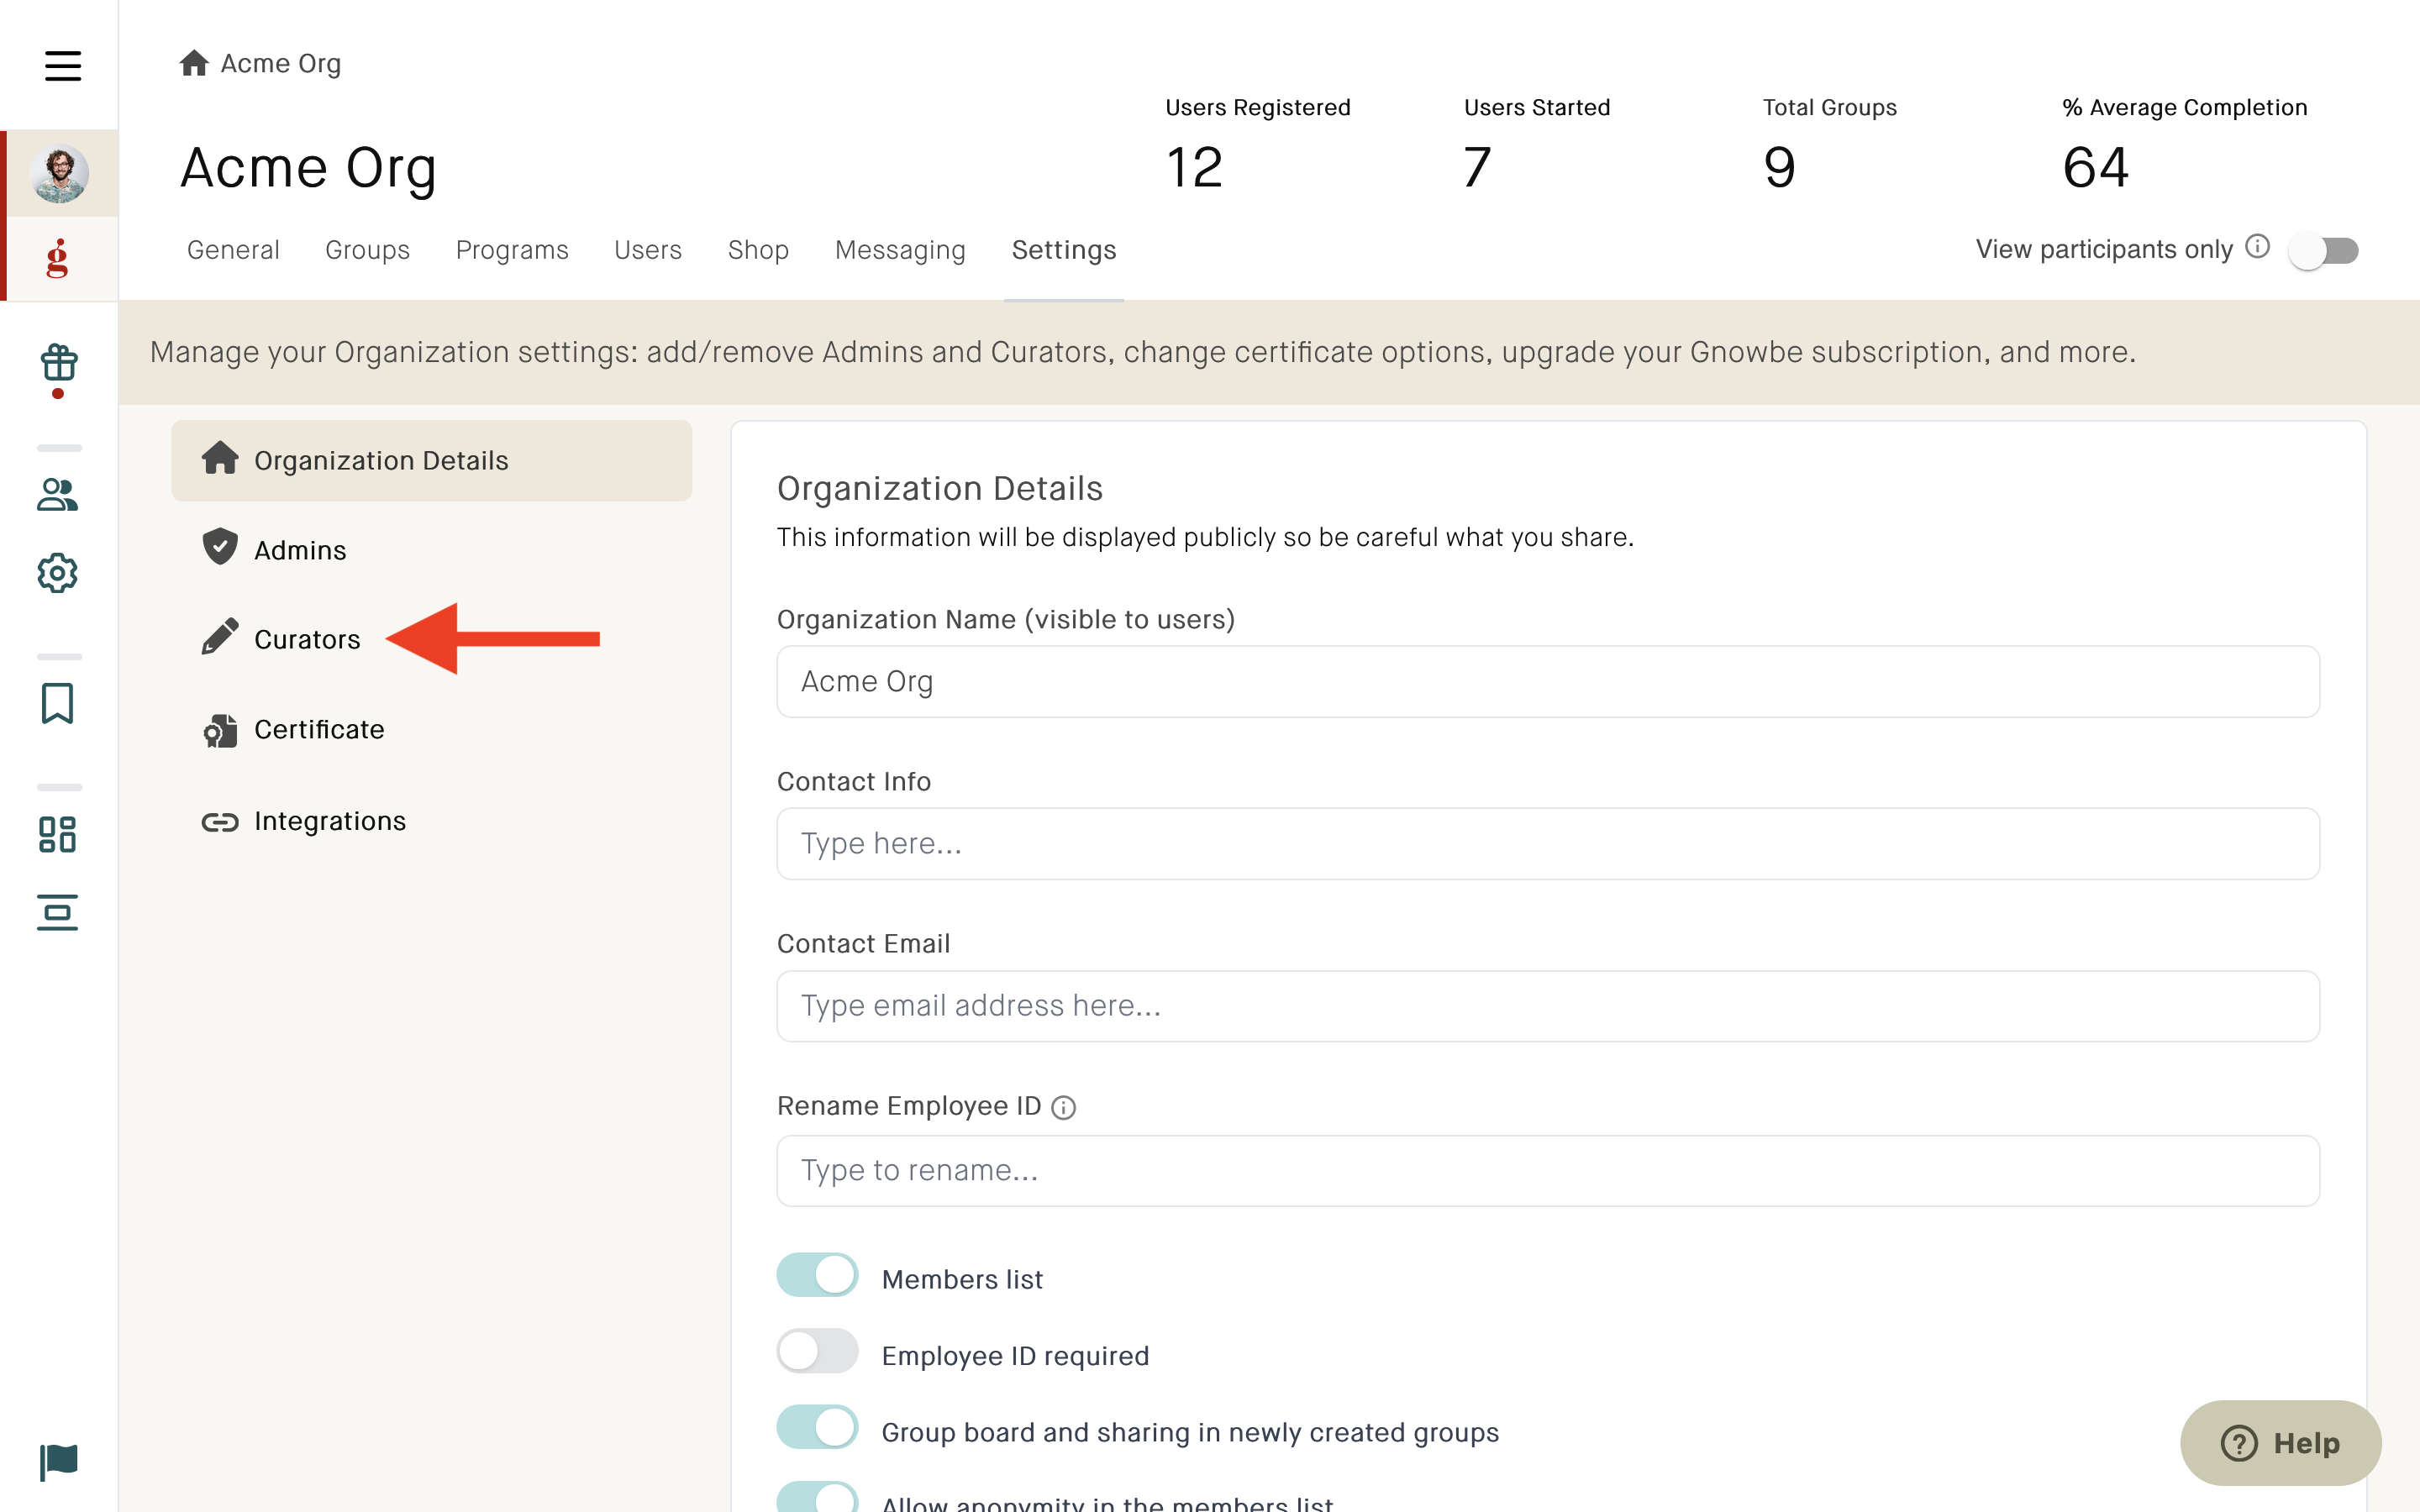Screen dimensions: 2420x1512
Task: Click the Total Groups value 9
Action: click(x=1779, y=167)
